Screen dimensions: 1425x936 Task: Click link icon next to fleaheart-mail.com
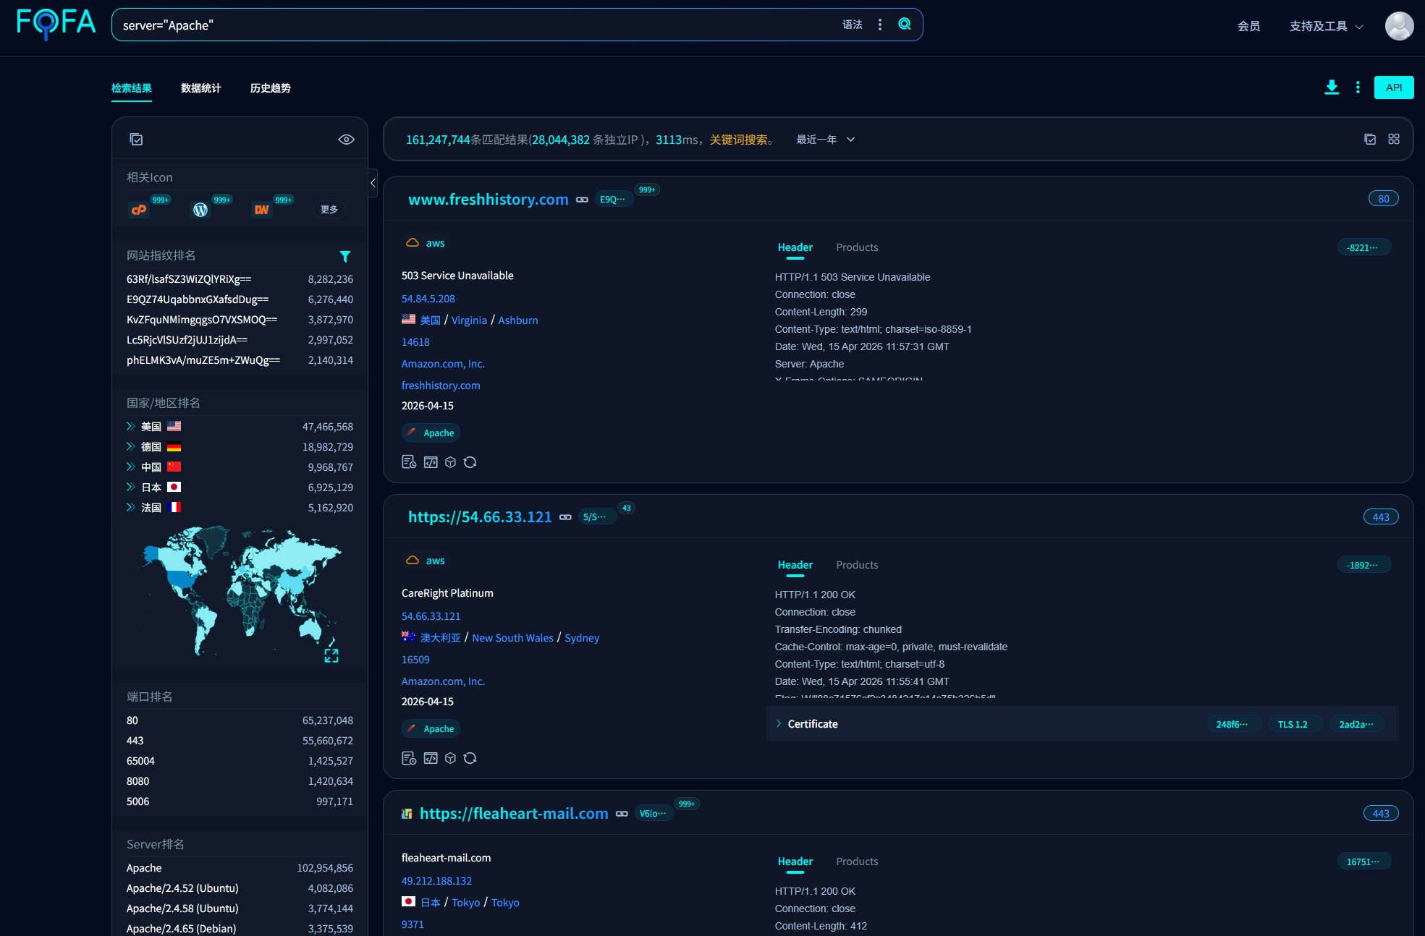coord(622,814)
